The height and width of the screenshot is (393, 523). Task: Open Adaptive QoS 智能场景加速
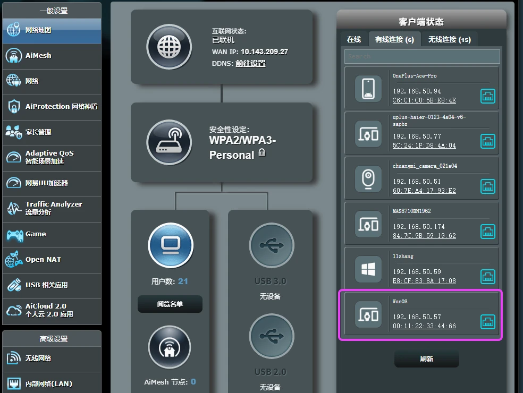coord(52,158)
